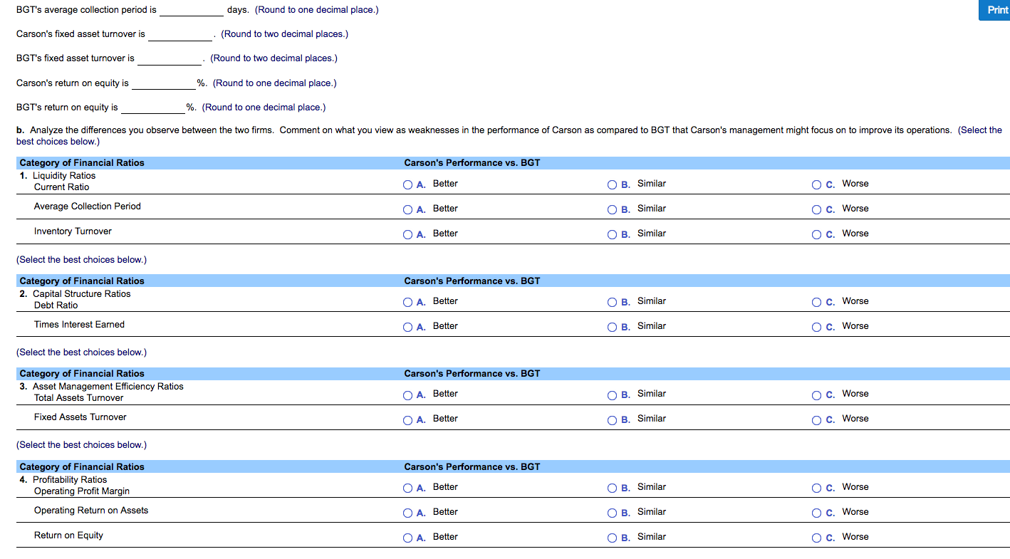Choose Worse for Average Collection Period
The image size is (1010, 559).
[x=817, y=209]
